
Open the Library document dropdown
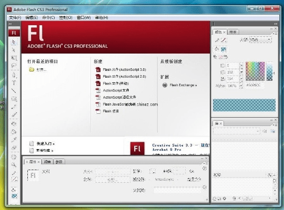[x=237, y=131]
